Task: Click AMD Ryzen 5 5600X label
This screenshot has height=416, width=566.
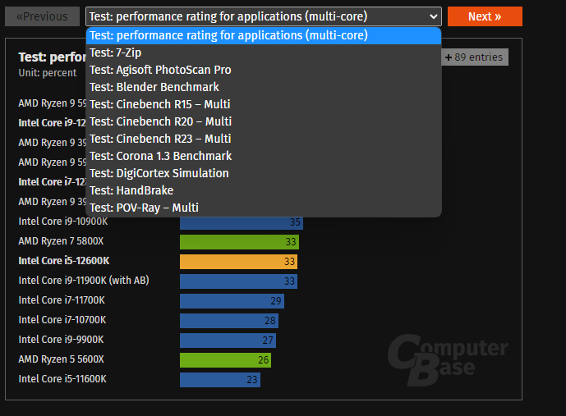Action: point(62,359)
